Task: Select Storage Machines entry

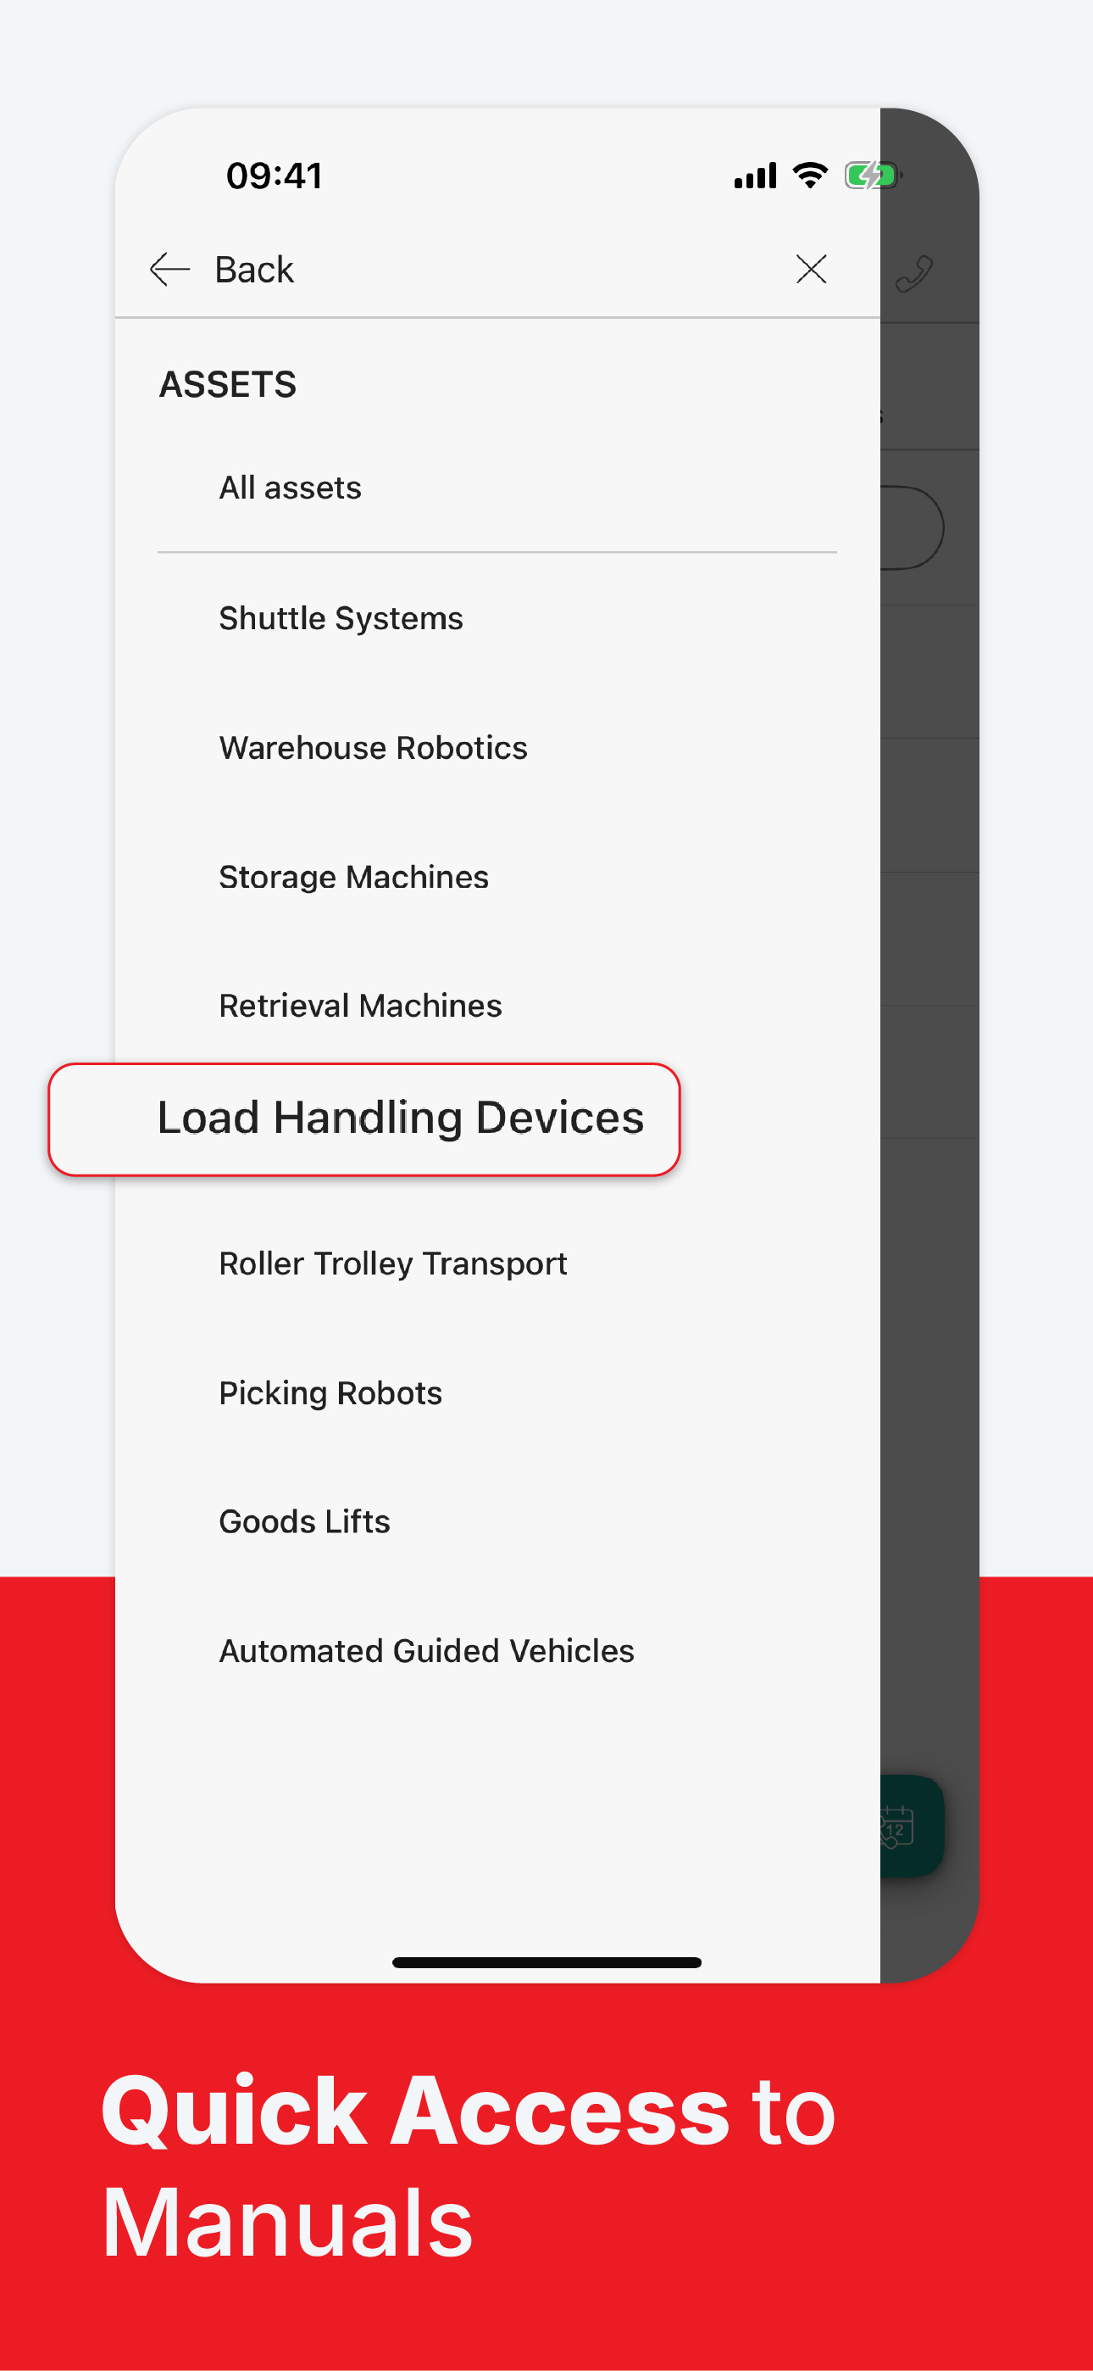Action: click(497, 877)
